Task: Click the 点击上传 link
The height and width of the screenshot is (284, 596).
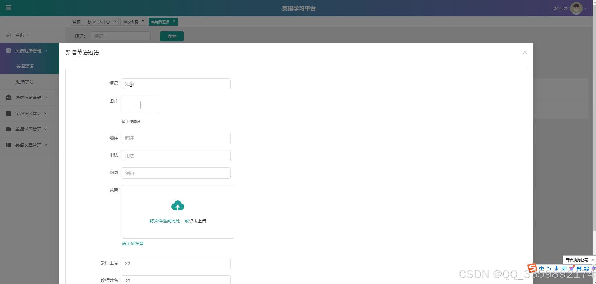Action: pyautogui.click(x=197, y=221)
